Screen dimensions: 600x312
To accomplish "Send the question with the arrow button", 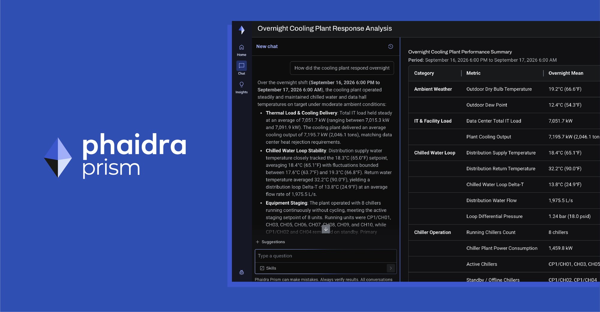I will pos(391,268).
